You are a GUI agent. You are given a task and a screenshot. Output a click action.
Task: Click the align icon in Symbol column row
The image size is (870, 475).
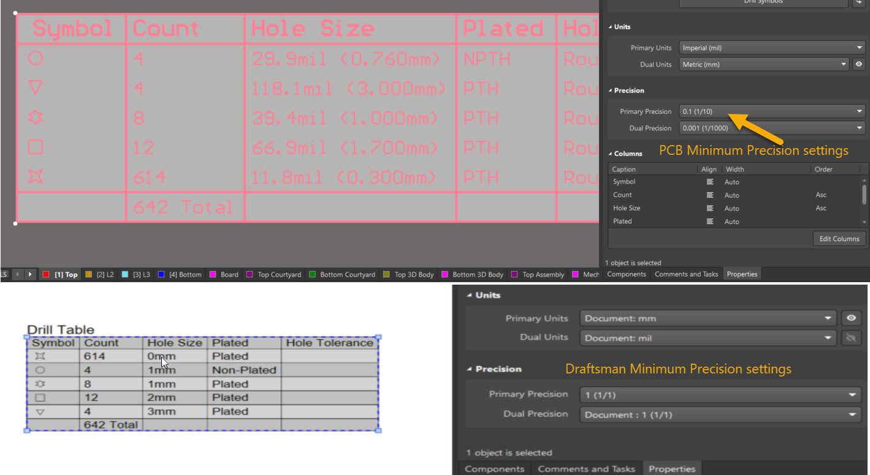click(x=710, y=182)
